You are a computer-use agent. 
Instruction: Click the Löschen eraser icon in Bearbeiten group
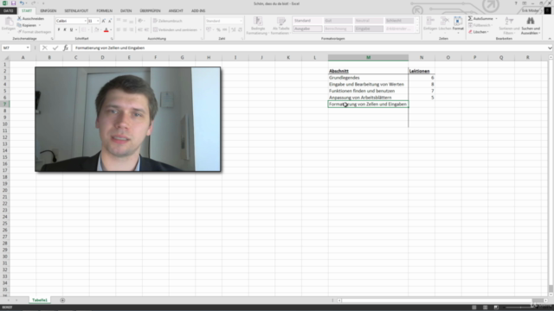point(470,32)
